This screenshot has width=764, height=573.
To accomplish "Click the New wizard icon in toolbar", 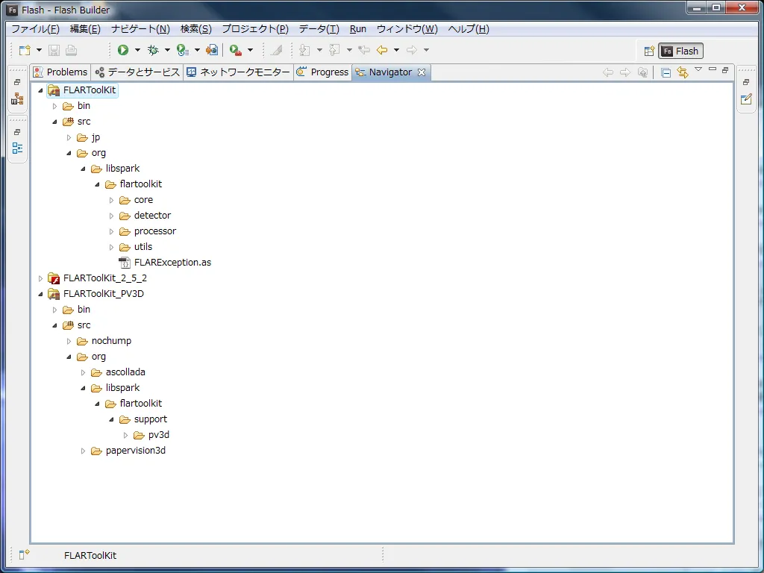I will [25, 50].
